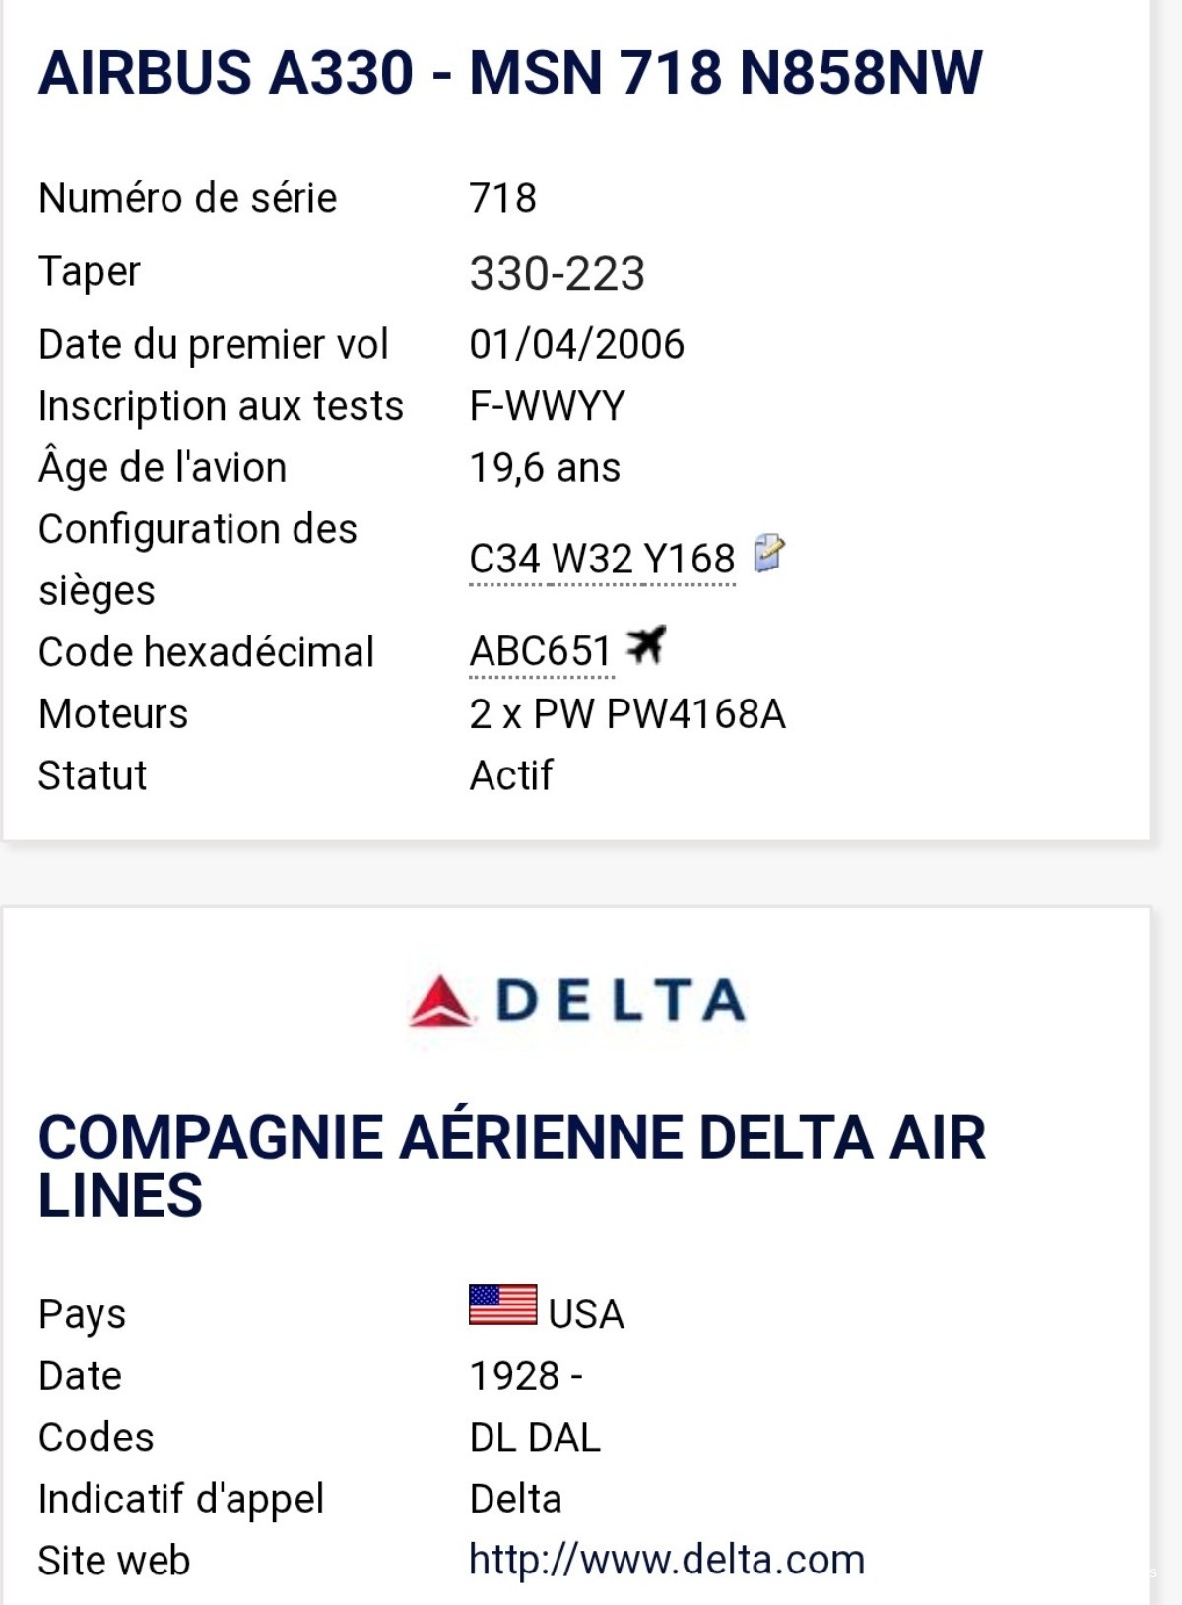The image size is (1182, 1605).
Task: Select the test registration F-WWYY
Action: (x=547, y=406)
